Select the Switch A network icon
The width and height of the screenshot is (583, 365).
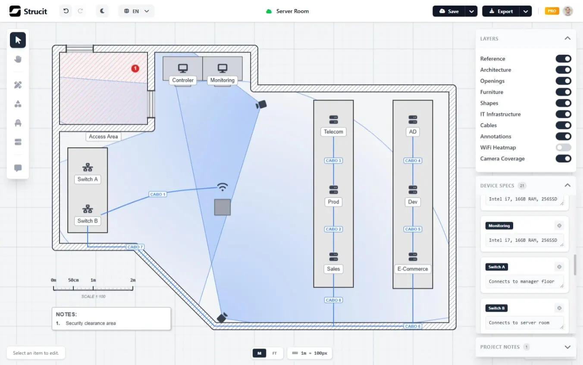point(88,167)
